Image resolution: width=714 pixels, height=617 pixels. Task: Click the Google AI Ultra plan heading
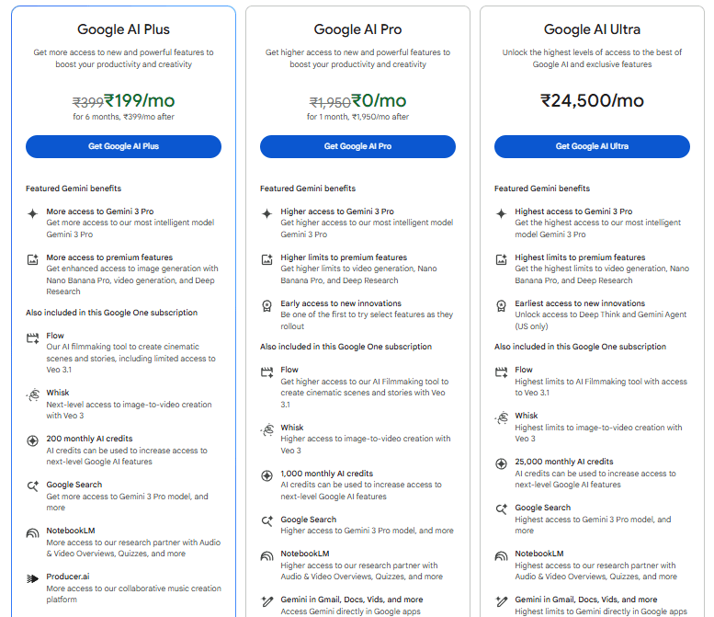coord(592,30)
